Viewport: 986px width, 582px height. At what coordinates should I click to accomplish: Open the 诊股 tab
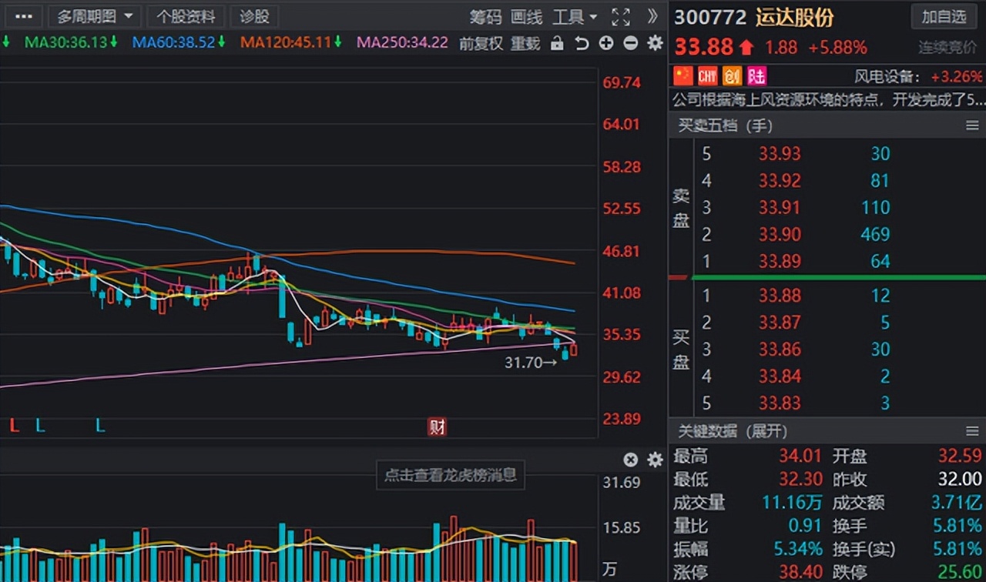[x=254, y=16]
